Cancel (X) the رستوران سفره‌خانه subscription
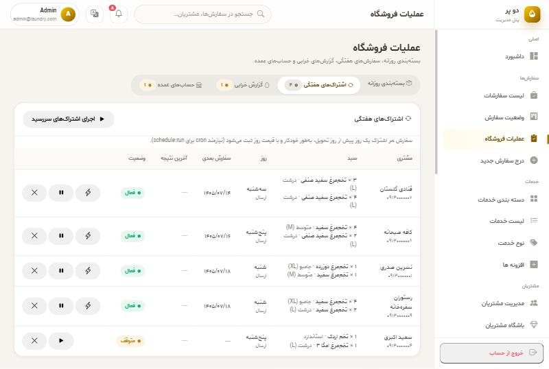Viewport: 549px width, 369px height. 34,306
